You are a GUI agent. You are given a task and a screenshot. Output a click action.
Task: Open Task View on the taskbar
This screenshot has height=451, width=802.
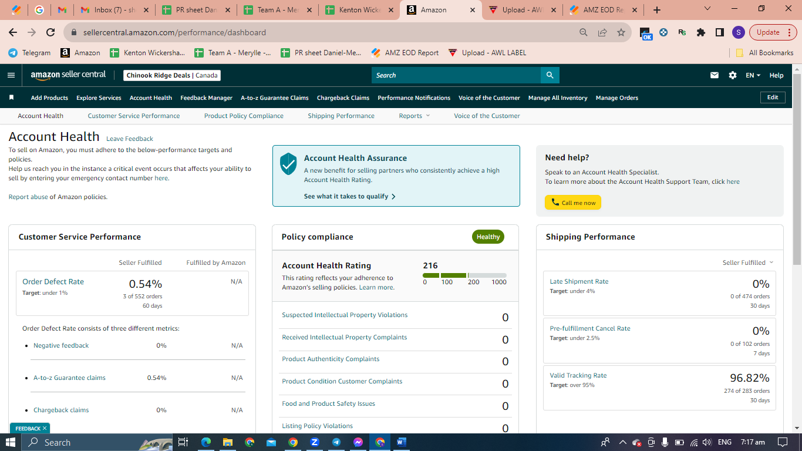click(x=183, y=442)
